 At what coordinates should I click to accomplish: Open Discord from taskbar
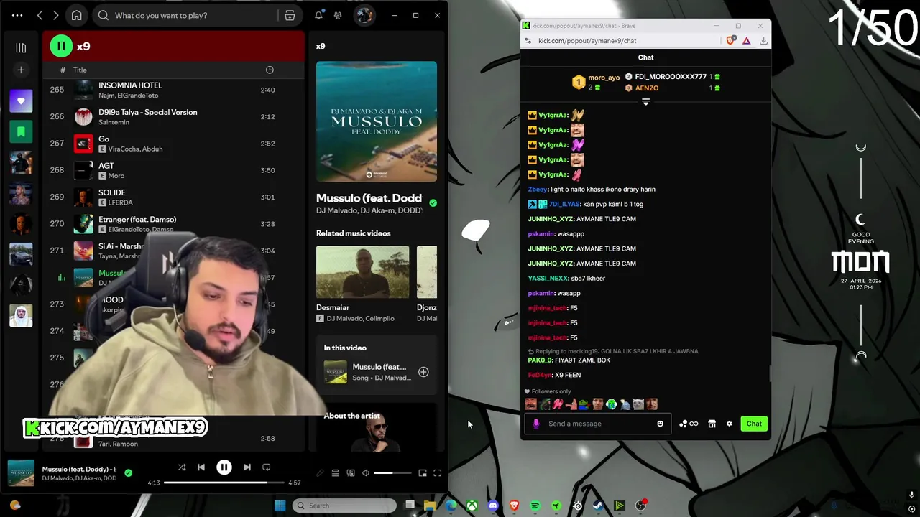pos(493,506)
